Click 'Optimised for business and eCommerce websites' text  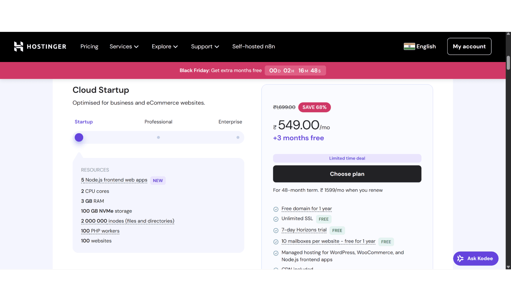[x=139, y=103]
